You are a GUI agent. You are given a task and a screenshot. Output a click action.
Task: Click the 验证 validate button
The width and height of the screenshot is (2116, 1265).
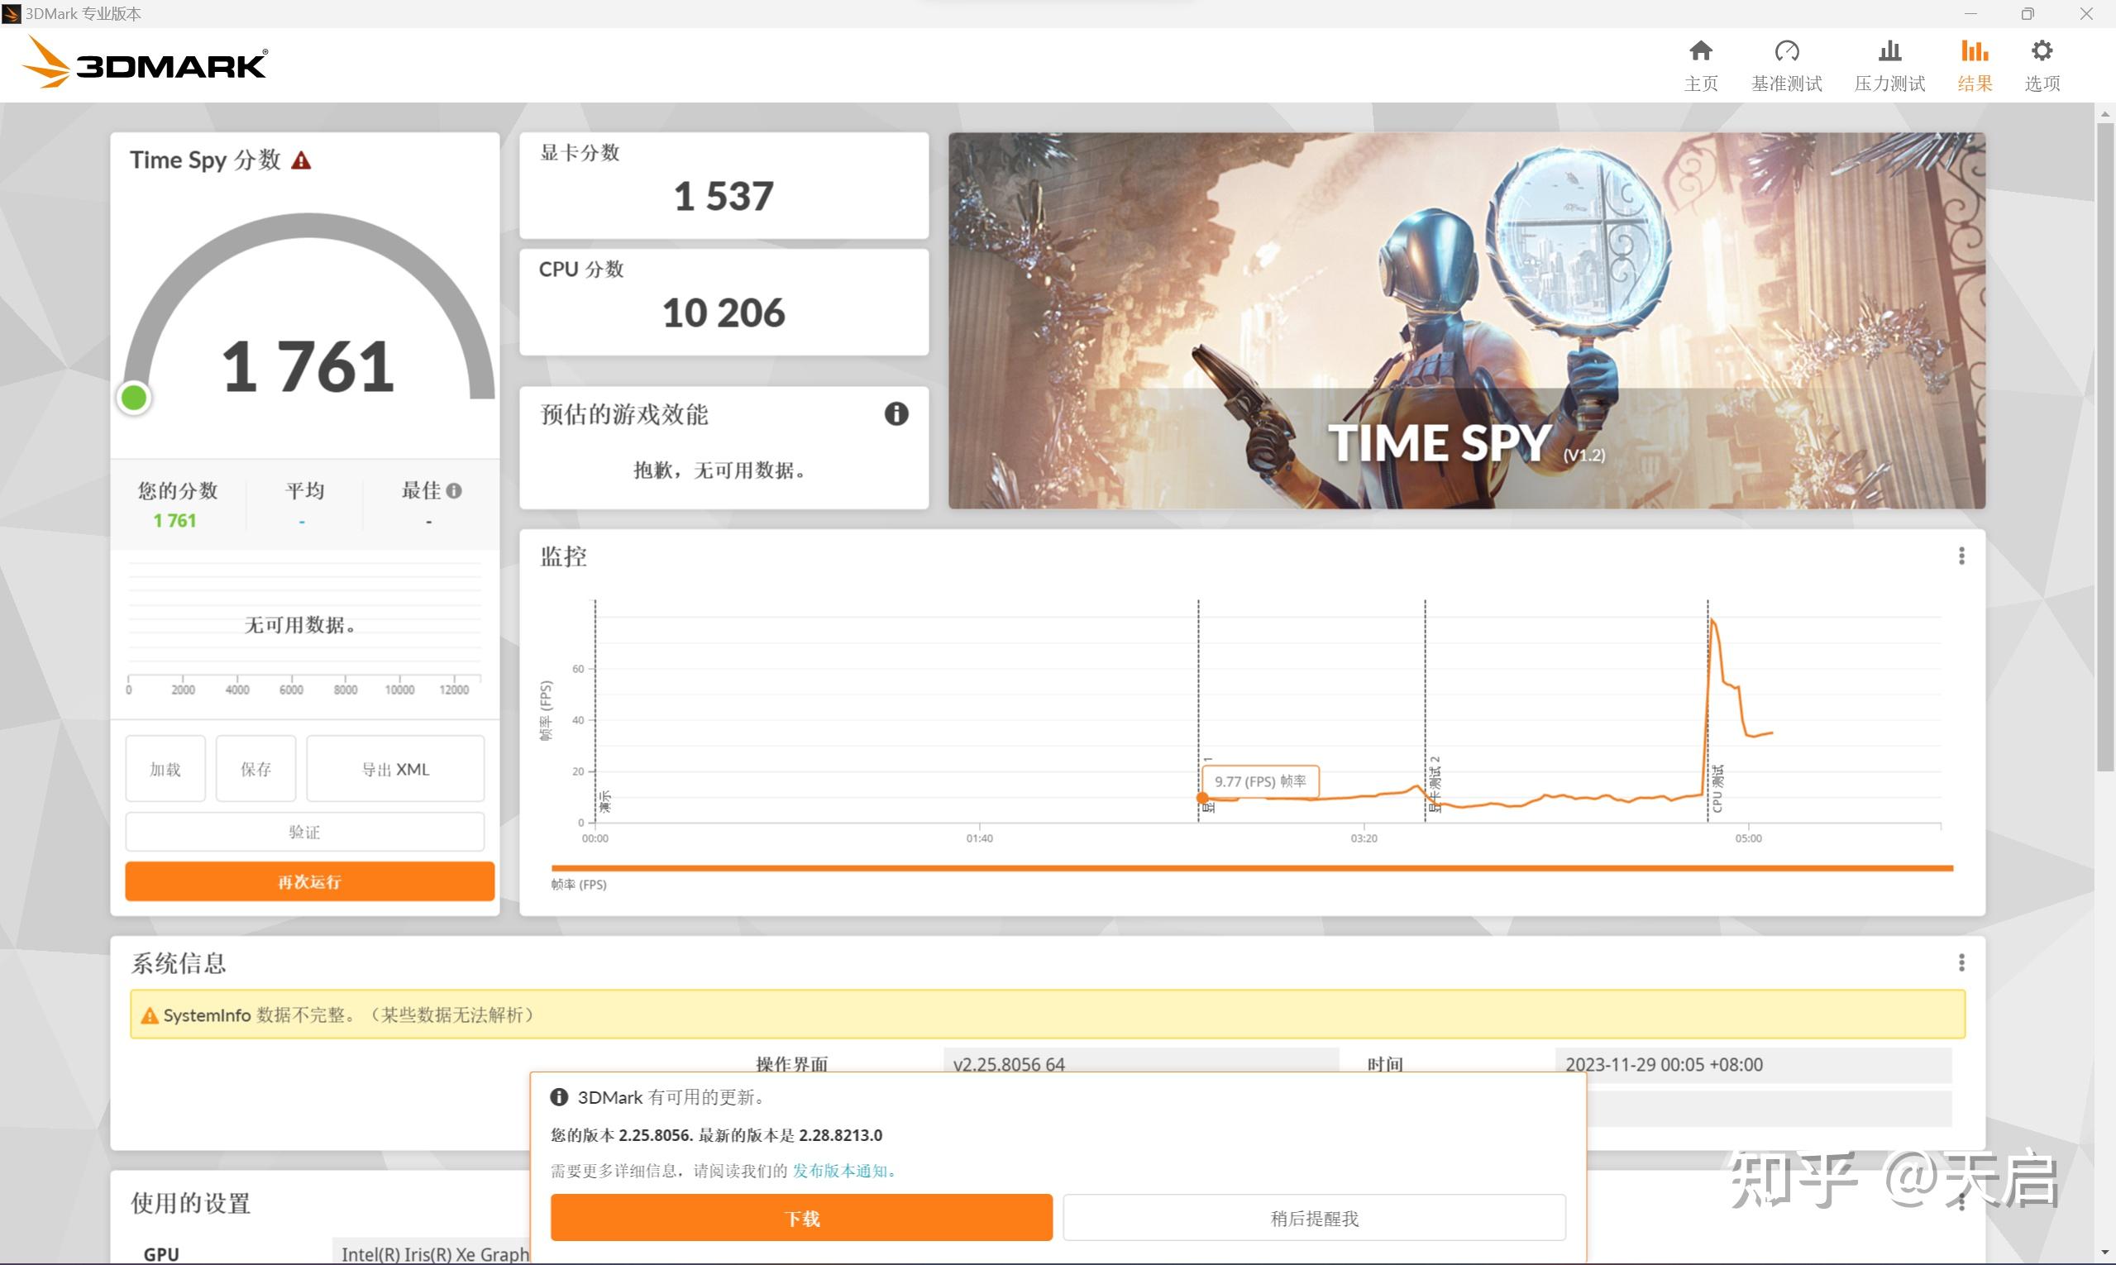(305, 832)
